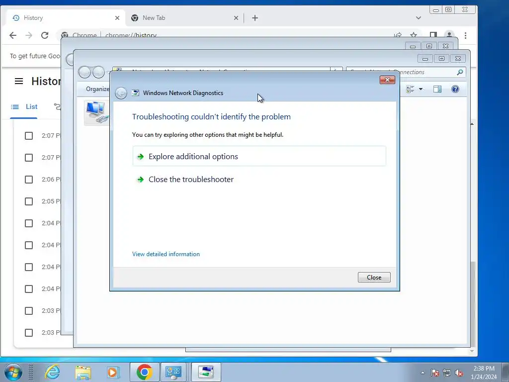Switch to Control Panel on taskbar
The width and height of the screenshot is (509, 382).
pos(173,372)
